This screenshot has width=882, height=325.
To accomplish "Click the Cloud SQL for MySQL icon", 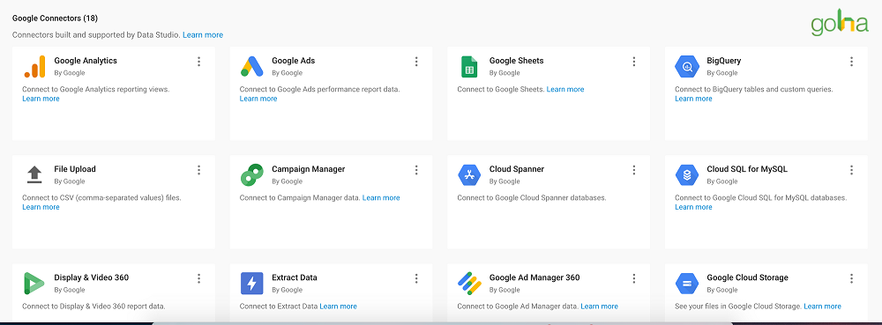I will tap(687, 175).
